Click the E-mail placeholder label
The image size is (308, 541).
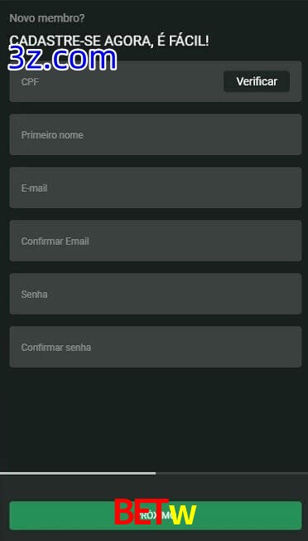34,188
